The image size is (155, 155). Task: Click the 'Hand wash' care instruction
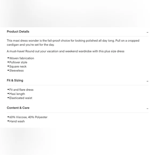tap(17, 121)
